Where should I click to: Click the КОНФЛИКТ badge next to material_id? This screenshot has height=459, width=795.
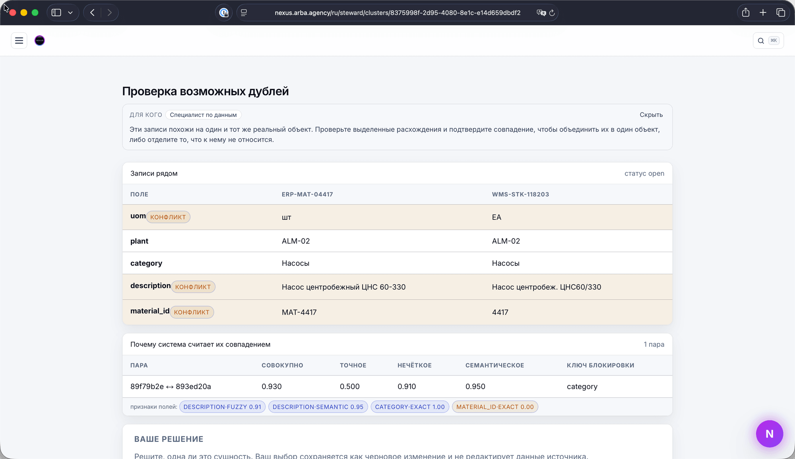(192, 312)
